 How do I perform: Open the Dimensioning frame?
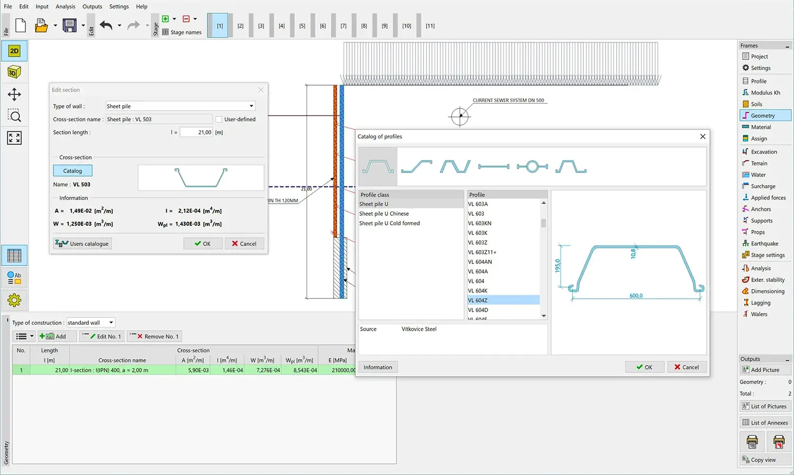click(765, 291)
